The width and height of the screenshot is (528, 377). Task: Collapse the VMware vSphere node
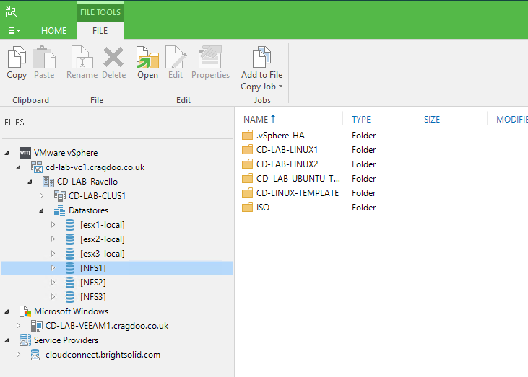7,154
